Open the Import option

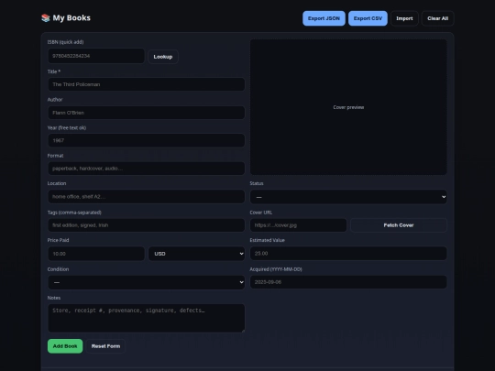click(x=404, y=18)
